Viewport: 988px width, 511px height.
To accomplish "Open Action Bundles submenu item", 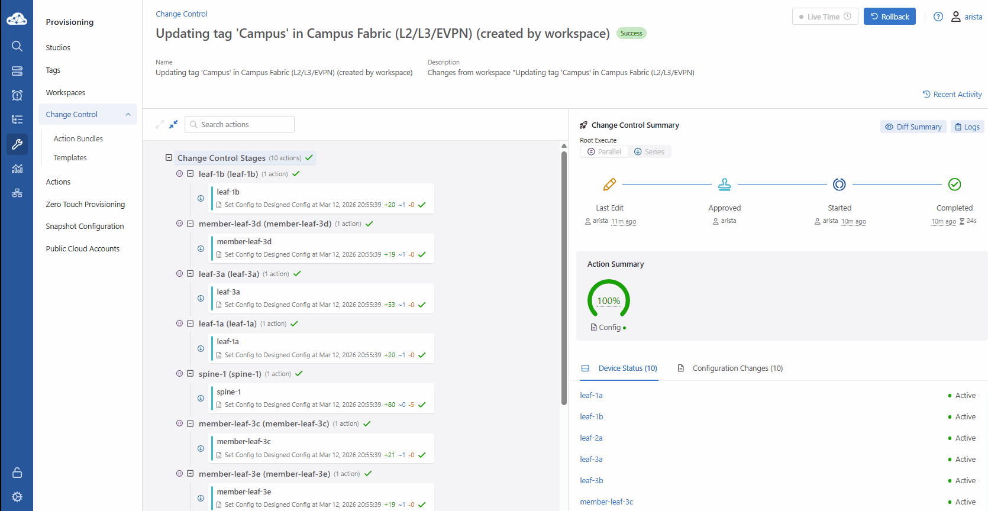I will point(78,138).
